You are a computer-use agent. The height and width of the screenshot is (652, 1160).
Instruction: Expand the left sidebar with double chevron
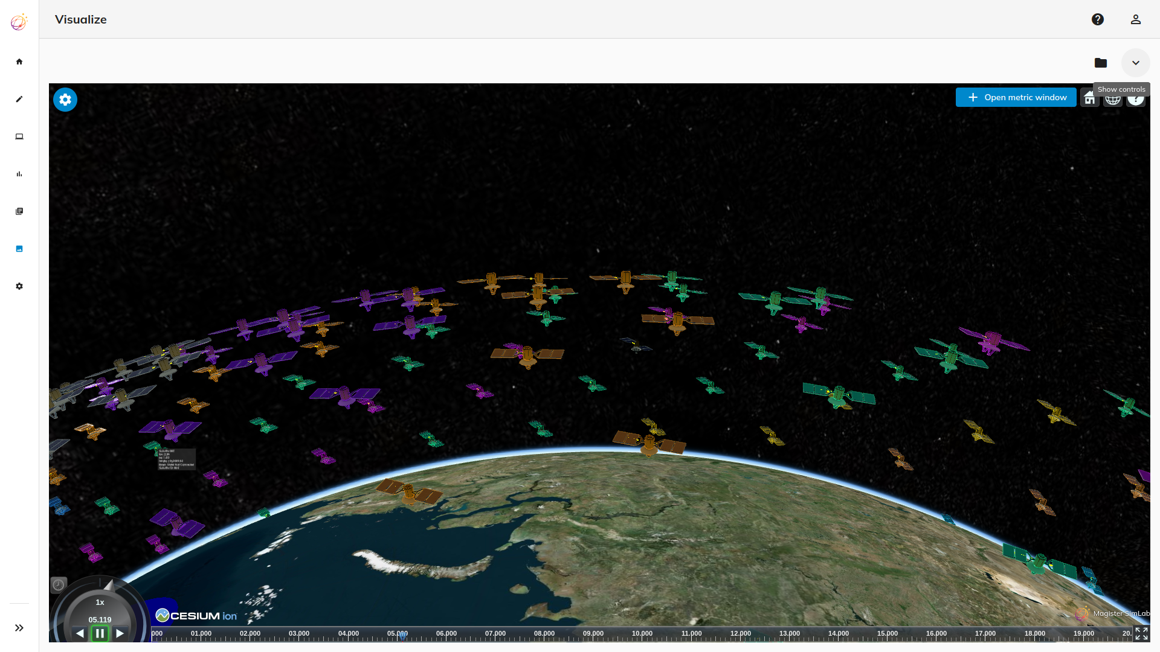[19, 628]
